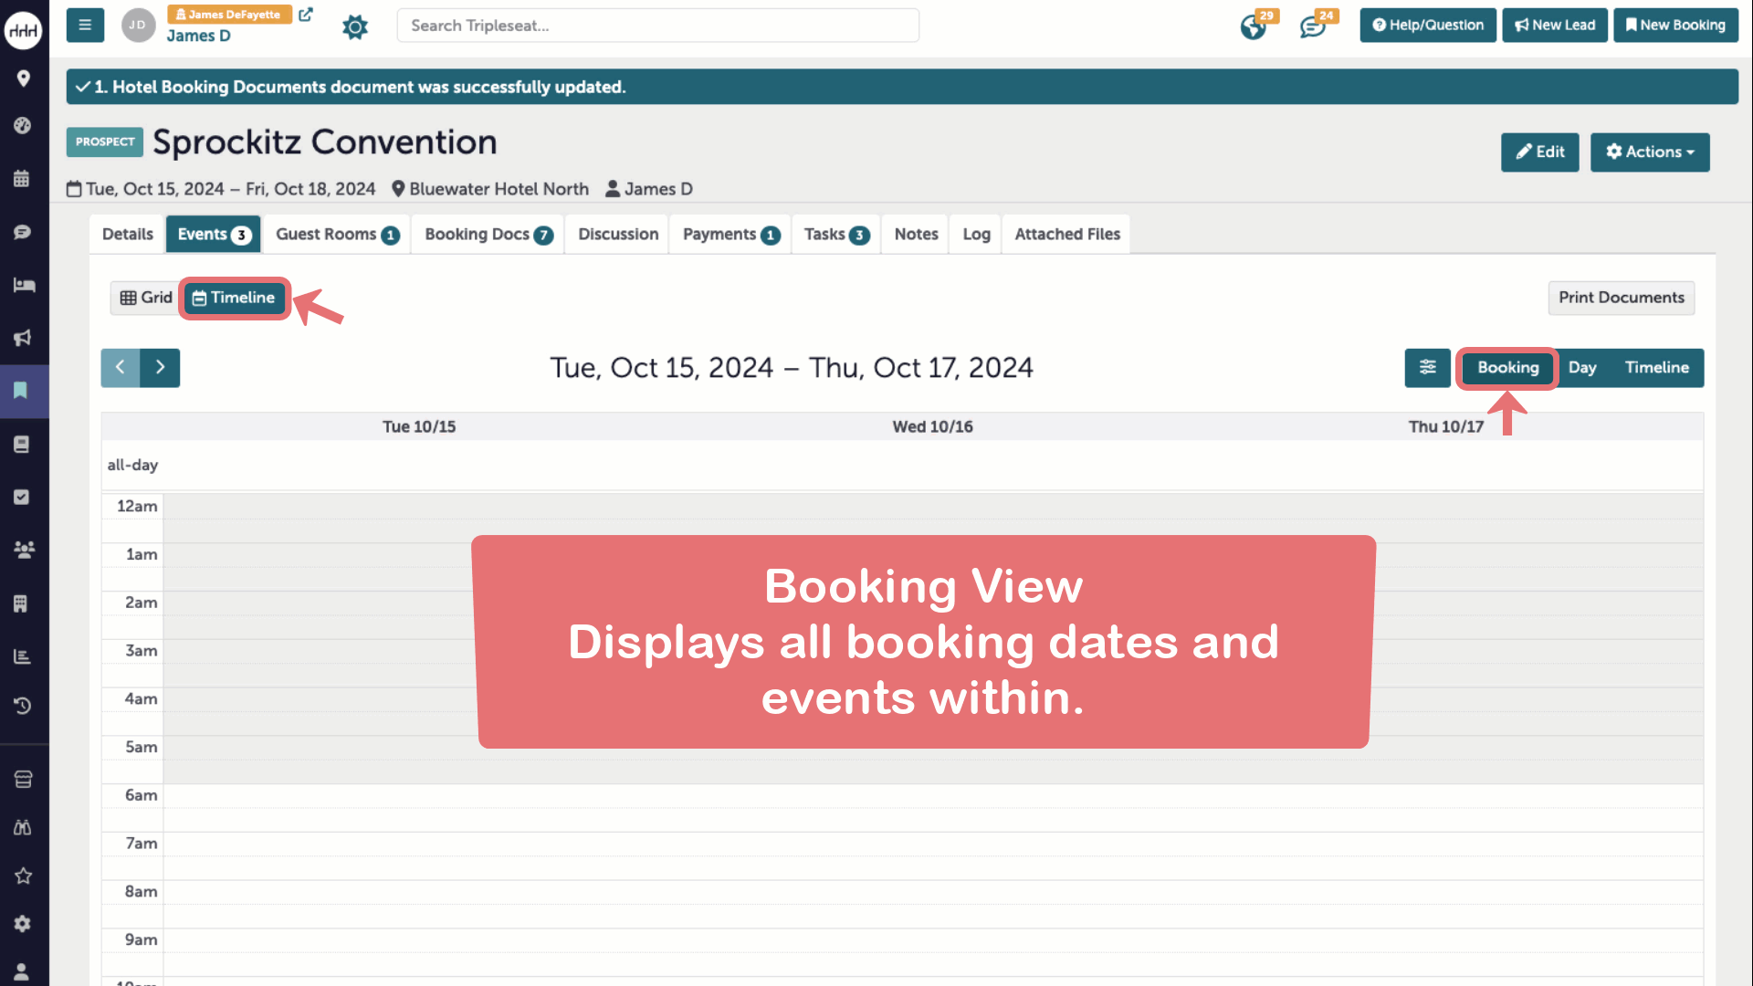This screenshot has height=986, width=1753.
Task: Click the globe notifications icon
Action: 1254,26
